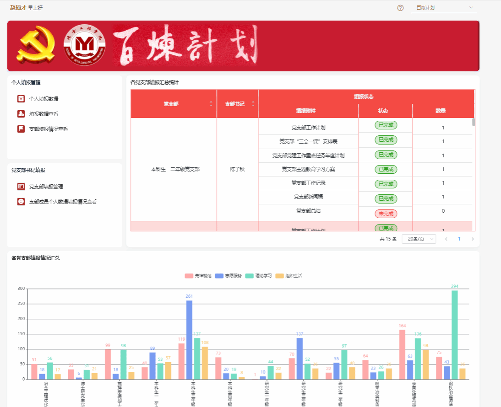Go to the previous page arrow
Image resolution: width=501 pixels, height=407 pixels.
(446, 239)
